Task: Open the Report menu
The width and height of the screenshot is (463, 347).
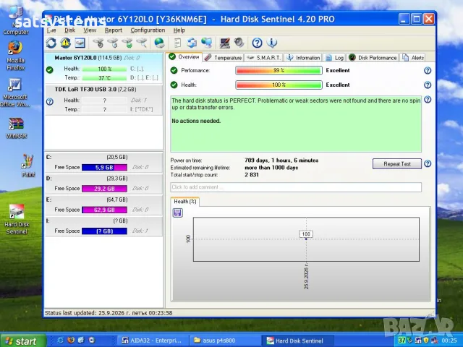Action: point(114,30)
